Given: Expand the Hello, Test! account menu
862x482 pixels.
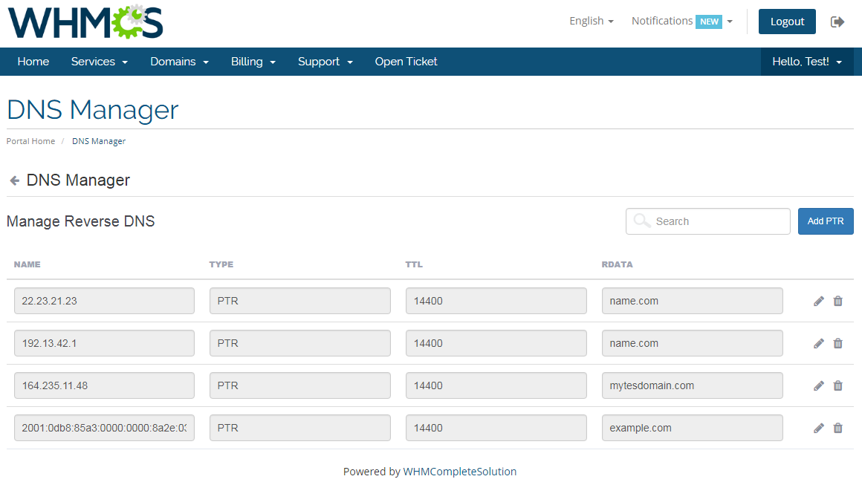Looking at the screenshot, I should 806,62.
